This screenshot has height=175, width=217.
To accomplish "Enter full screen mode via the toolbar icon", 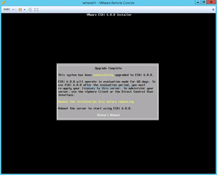I will tap(36, 9).
